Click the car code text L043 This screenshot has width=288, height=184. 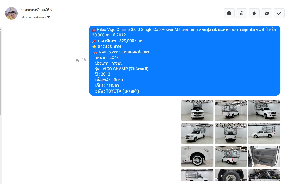click(x=114, y=58)
